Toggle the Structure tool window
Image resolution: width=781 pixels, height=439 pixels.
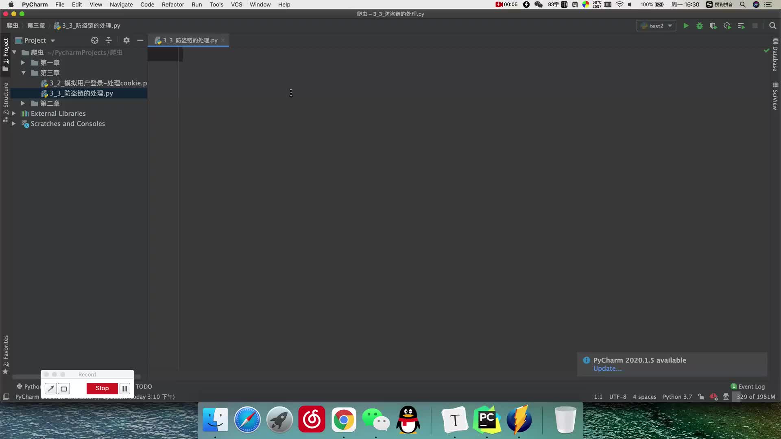pyautogui.click(x=6, y=102)
